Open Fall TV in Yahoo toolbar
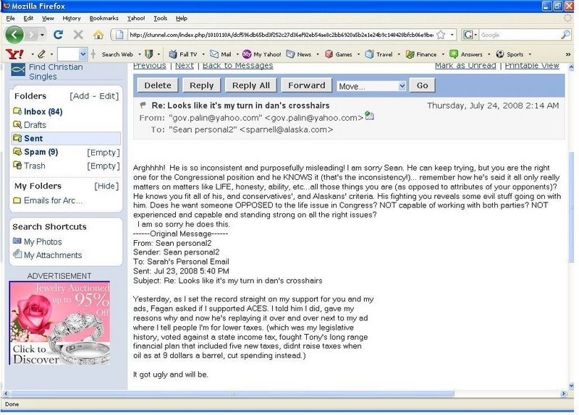This screenshot has height=415, width=579. [183, 54]
